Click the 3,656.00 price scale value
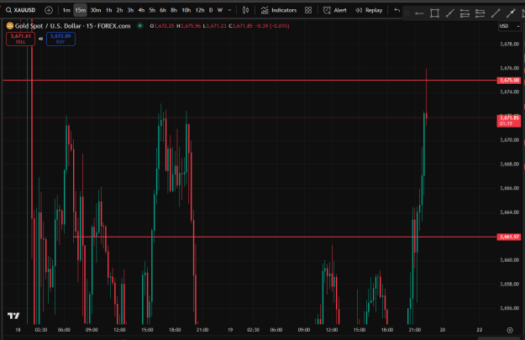This screenshot has width=525, height=340. [x=509, y=308]
